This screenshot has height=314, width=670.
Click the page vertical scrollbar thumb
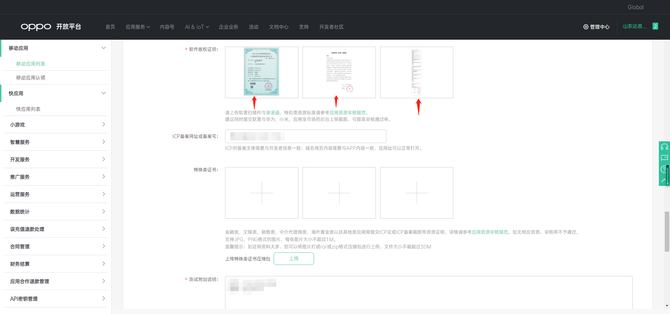coord(667,231)
